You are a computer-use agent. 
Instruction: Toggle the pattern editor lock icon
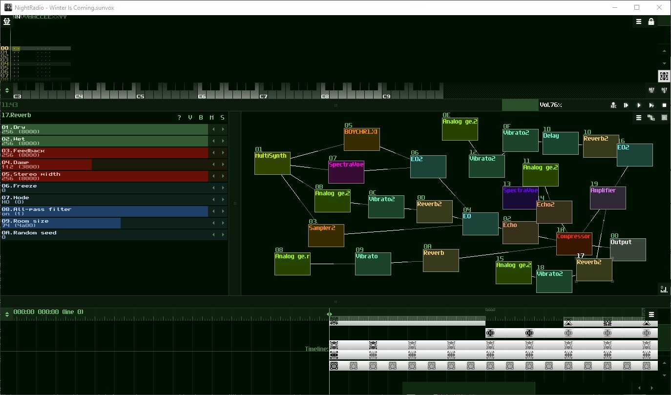[651, 22]
